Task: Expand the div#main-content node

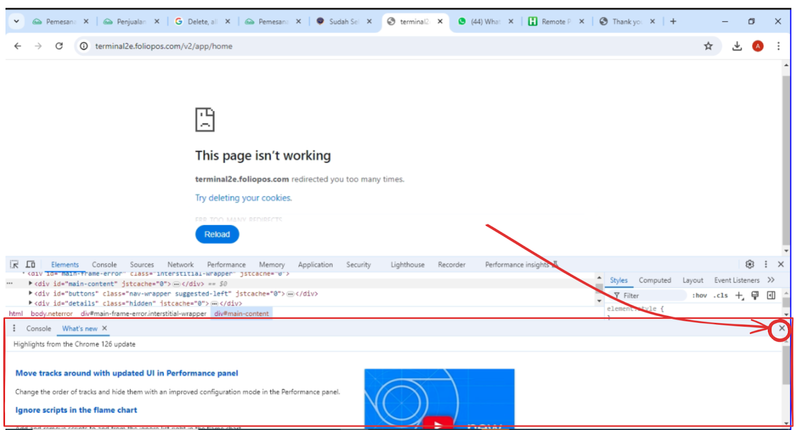Action: (30, 283)
